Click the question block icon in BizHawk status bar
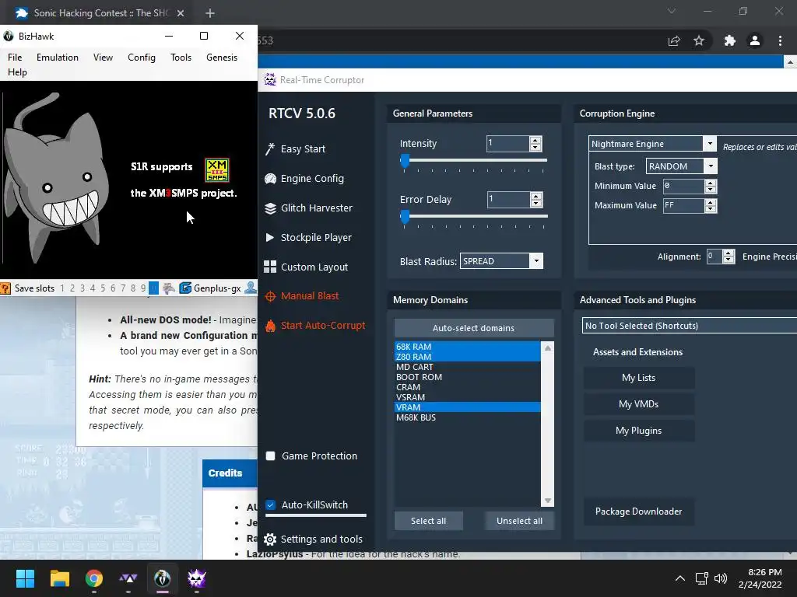 coord(5,288)
